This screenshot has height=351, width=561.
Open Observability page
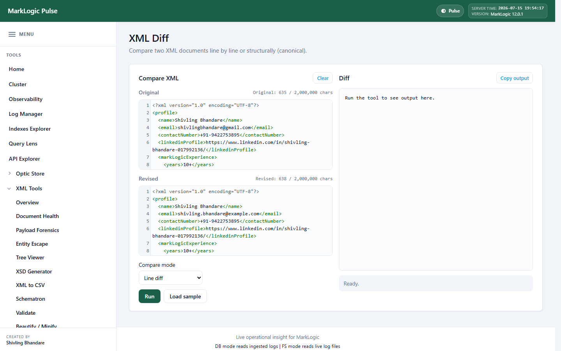tap(26, 99)
